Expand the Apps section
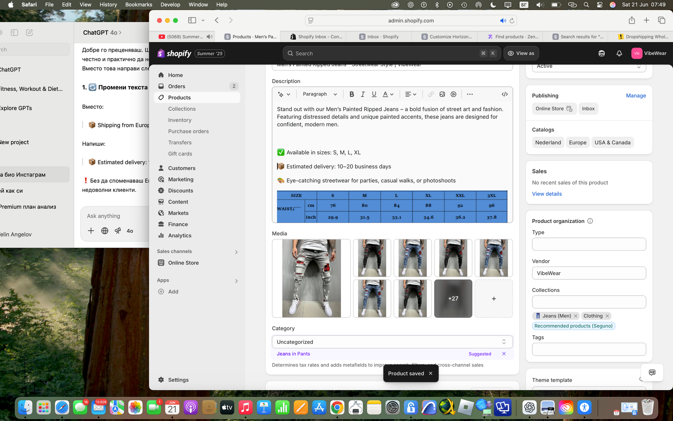Image resolution: width=673 pixels, height=421 pixels. [236, 281]
